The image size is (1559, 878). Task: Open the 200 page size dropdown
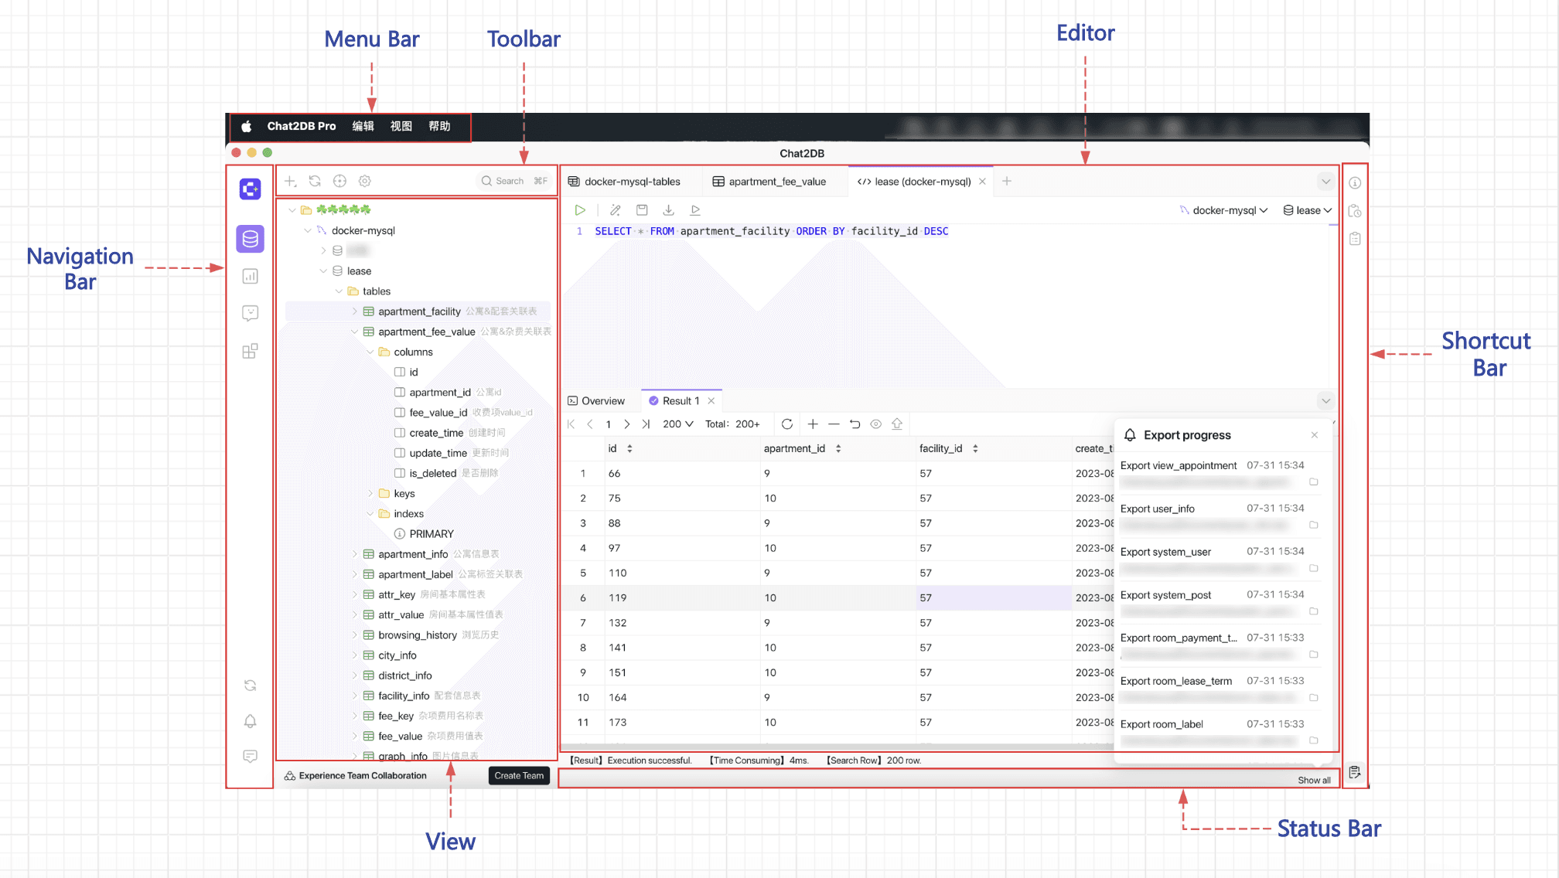[678, 424]
